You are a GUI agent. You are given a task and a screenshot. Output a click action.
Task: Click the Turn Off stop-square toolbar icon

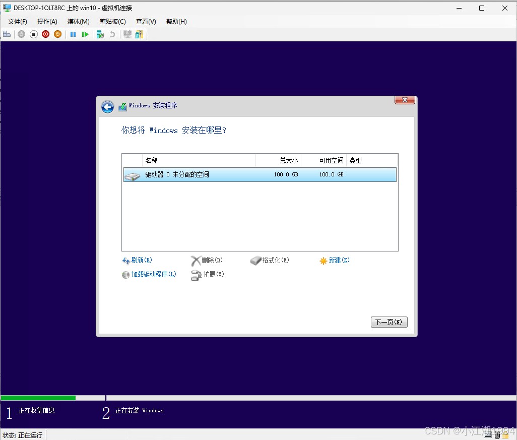tap(34, 34)
